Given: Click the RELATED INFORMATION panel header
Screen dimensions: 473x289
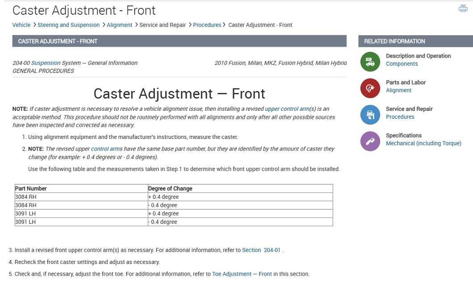Looking at the screenshot, I should click(415, 41).
